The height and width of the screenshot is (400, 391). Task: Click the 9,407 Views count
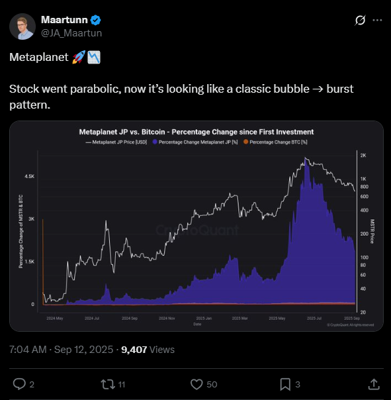click(148, 350)
